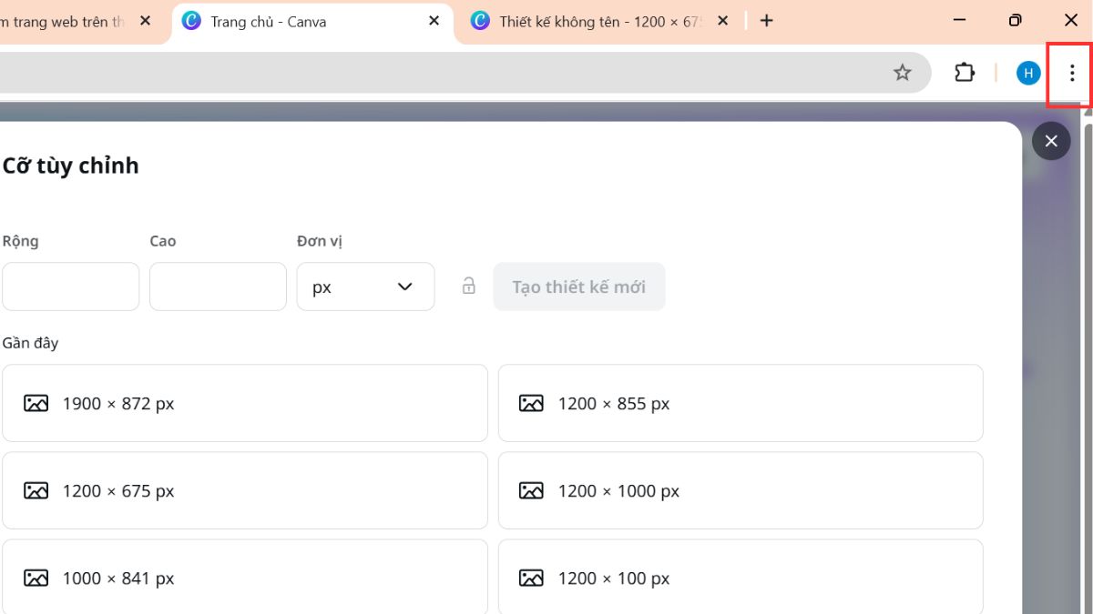Click the Tạo thiết kế mới button
The image size is (1093, 614).
pos(579,286)
